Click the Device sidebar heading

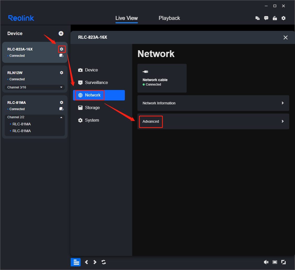[x=15, y=33]
